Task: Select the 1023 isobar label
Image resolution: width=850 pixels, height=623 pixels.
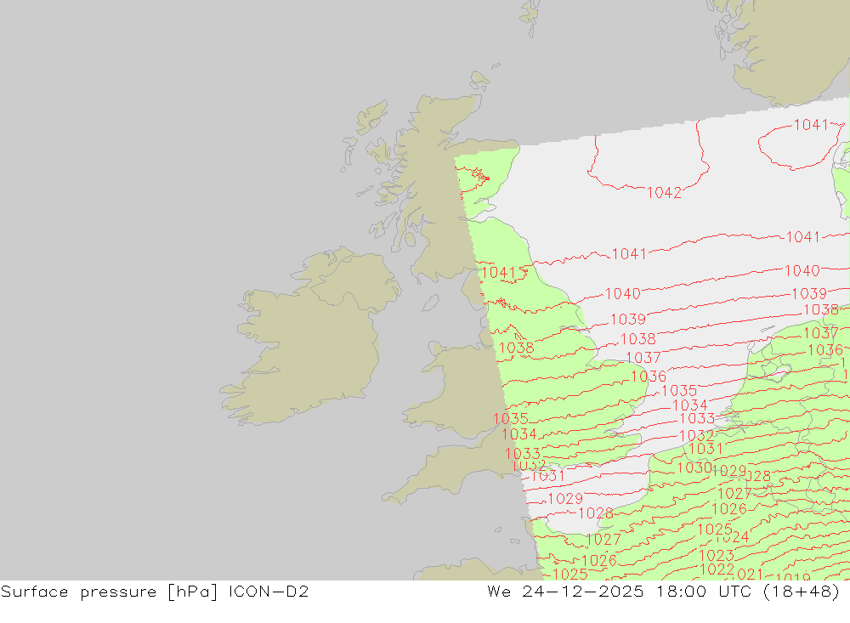Action: click(717, 556)
